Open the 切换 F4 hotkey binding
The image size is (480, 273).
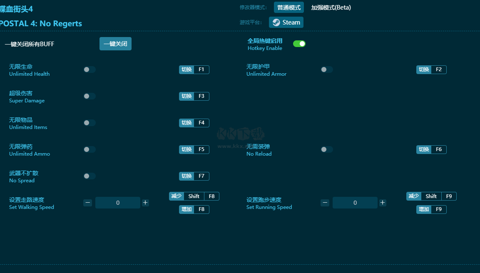(x=194, y=123)
